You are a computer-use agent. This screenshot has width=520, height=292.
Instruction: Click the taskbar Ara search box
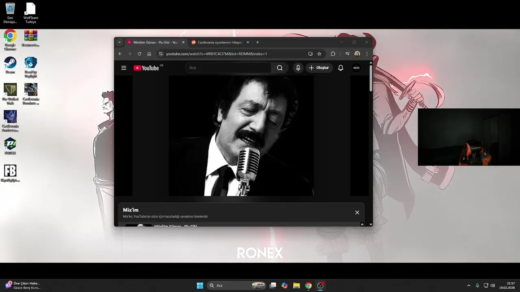tap(236, 286)
